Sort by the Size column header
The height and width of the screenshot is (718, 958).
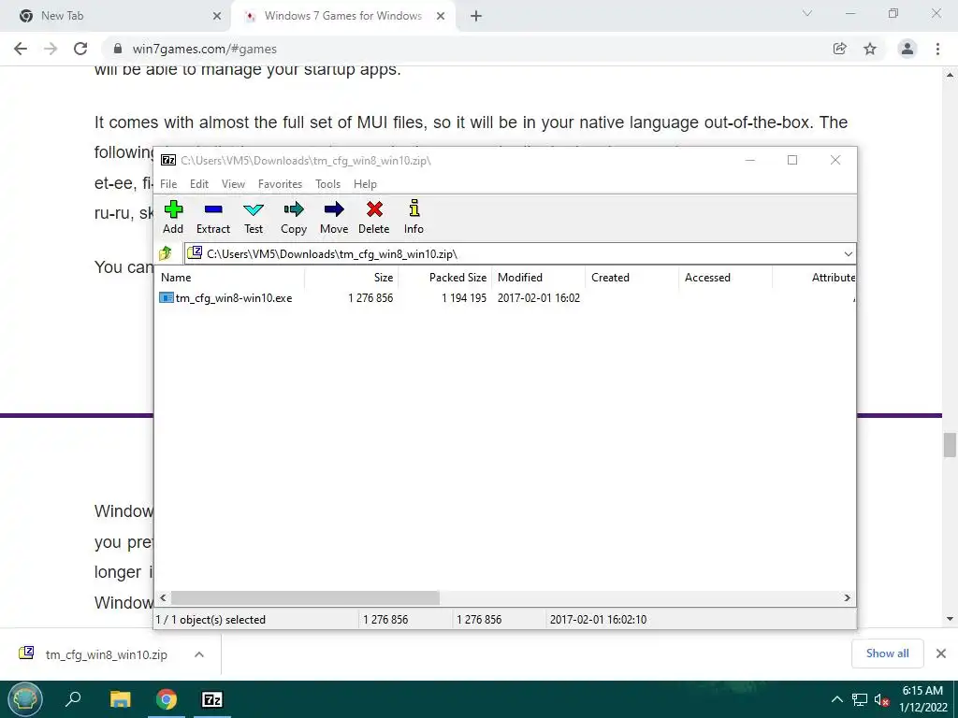point(352,277)
